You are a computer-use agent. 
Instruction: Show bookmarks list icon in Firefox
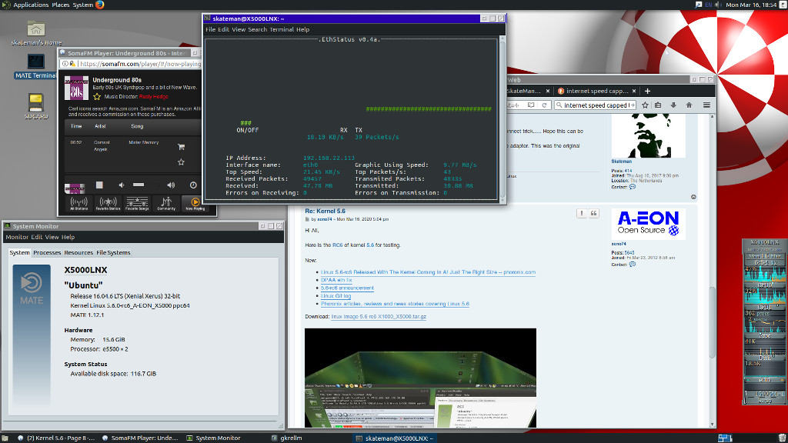tap(658, 105)
